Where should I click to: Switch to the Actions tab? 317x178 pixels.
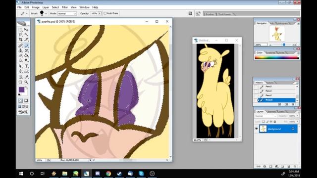coord(270,83)
